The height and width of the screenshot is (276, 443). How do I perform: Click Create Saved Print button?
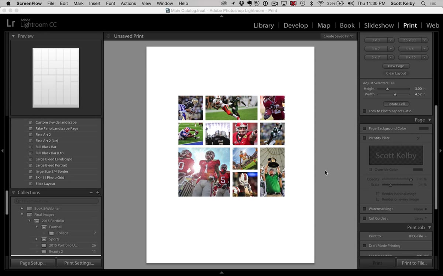point(338,36)
